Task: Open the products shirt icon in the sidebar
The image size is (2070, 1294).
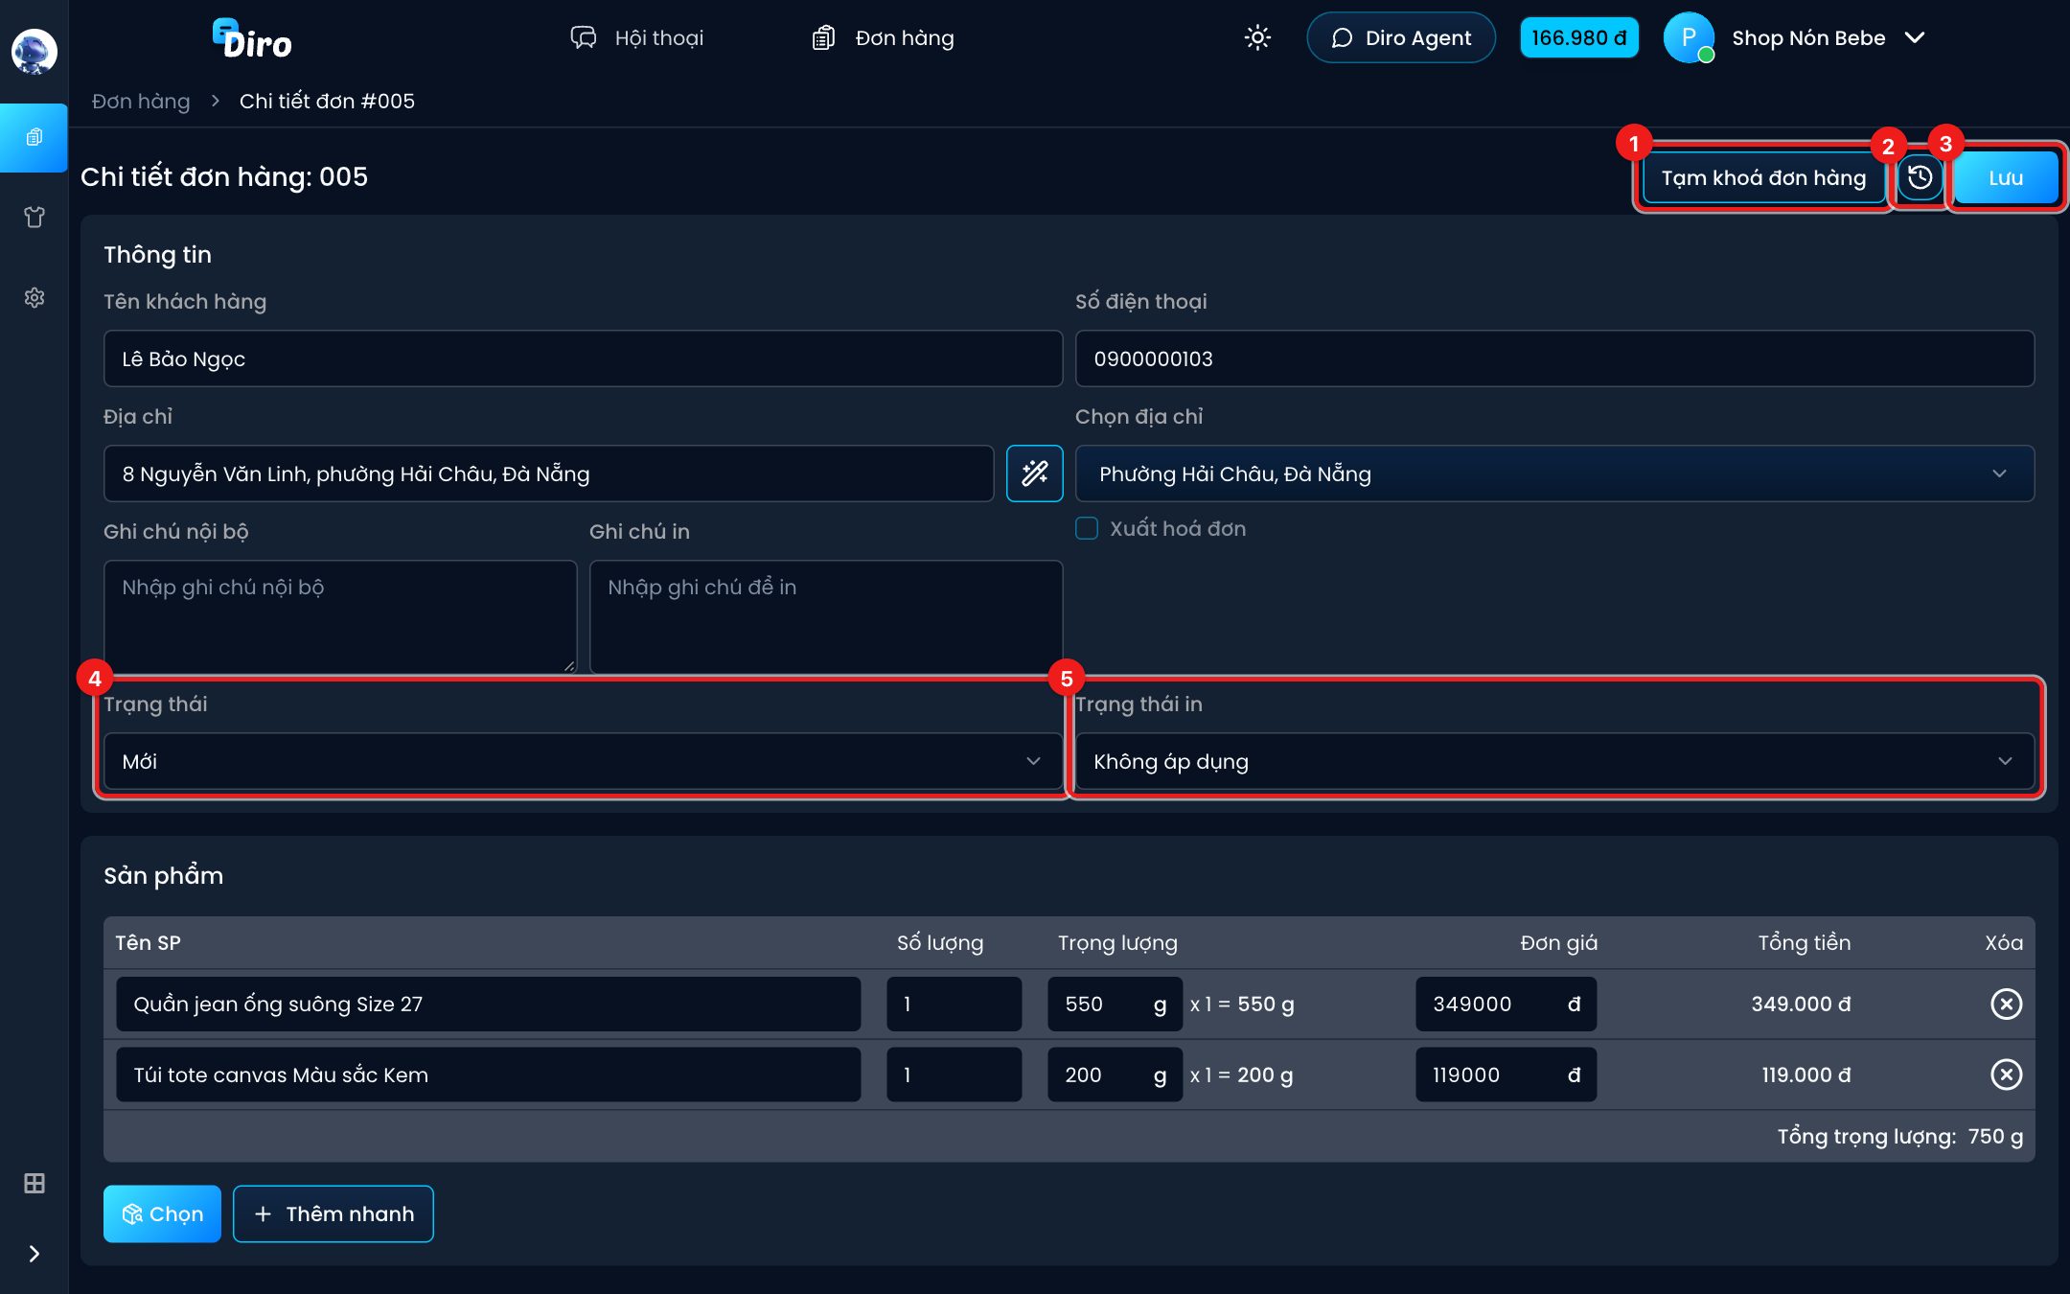Action: coord(34,218)
